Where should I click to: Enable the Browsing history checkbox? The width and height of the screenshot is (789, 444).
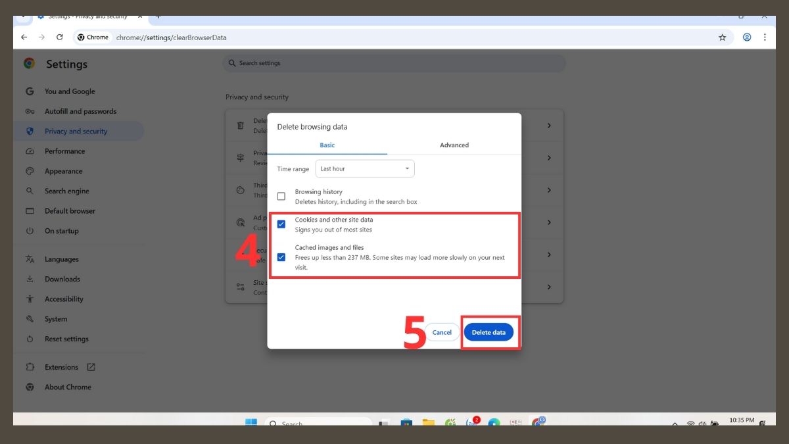tap(281, 196)
